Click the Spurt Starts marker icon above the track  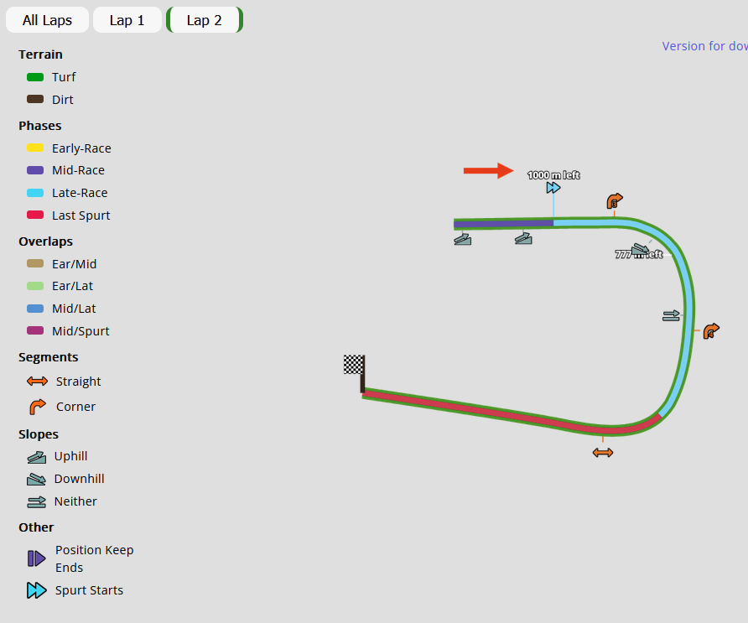(x=553, y=188)
